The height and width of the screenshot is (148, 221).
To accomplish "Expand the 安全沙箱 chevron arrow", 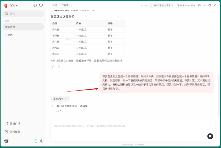I will (x=172, y=5).
